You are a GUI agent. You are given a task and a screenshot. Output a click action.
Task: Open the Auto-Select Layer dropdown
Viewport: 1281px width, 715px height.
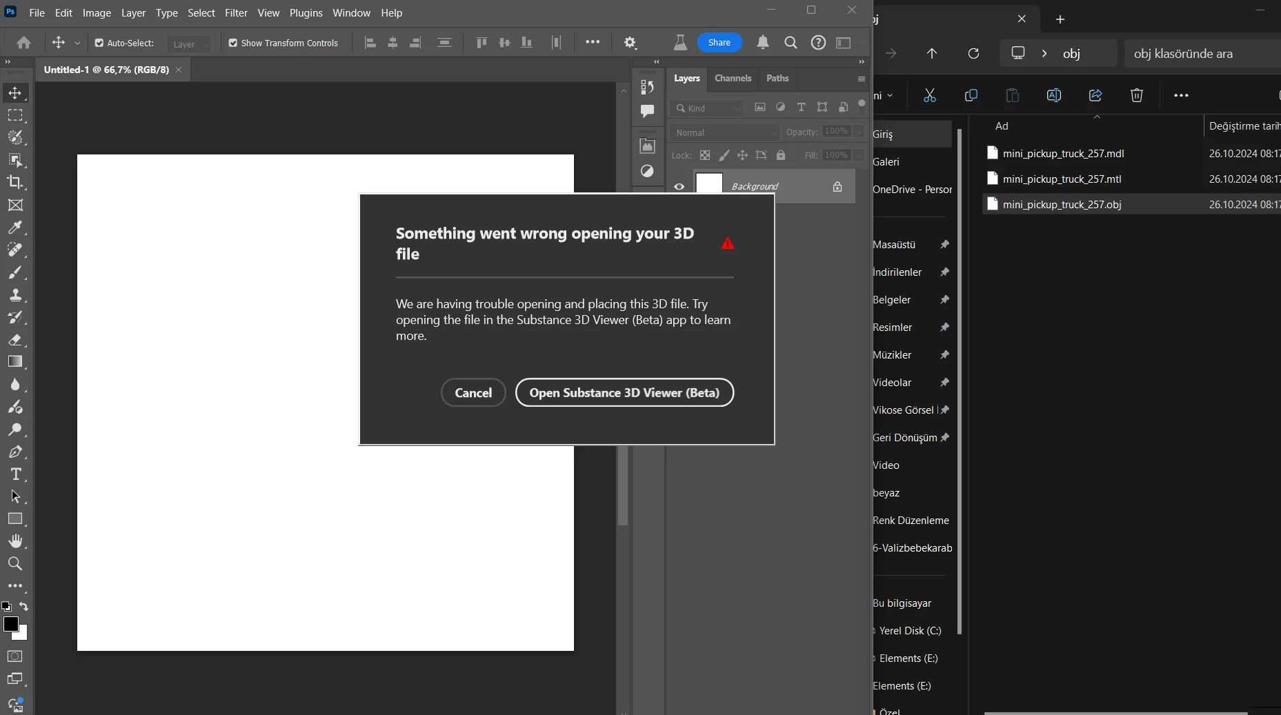pyautogui.click(x=190, y=43)
